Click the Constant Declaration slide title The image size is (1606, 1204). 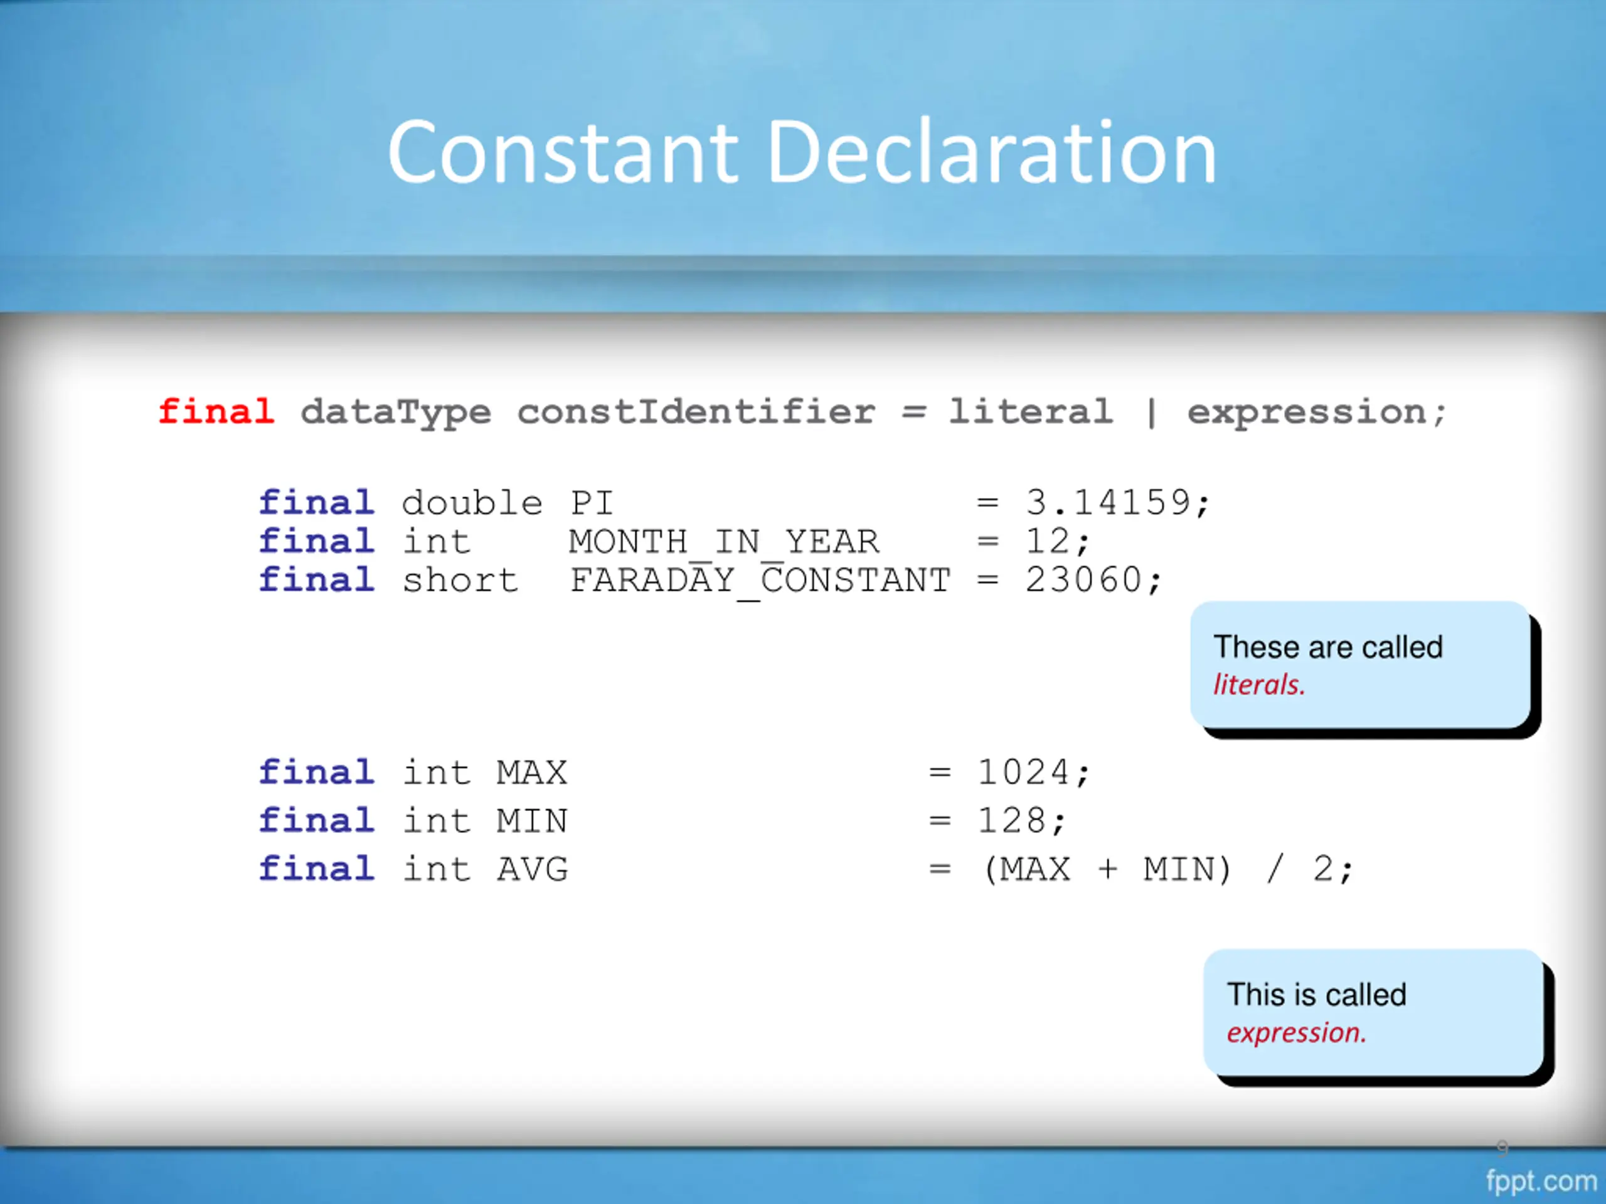[802, 152]
